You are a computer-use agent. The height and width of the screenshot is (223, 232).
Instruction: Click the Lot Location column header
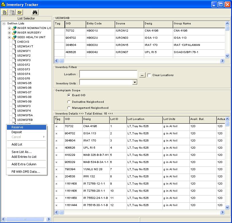(x=144, y=120)
